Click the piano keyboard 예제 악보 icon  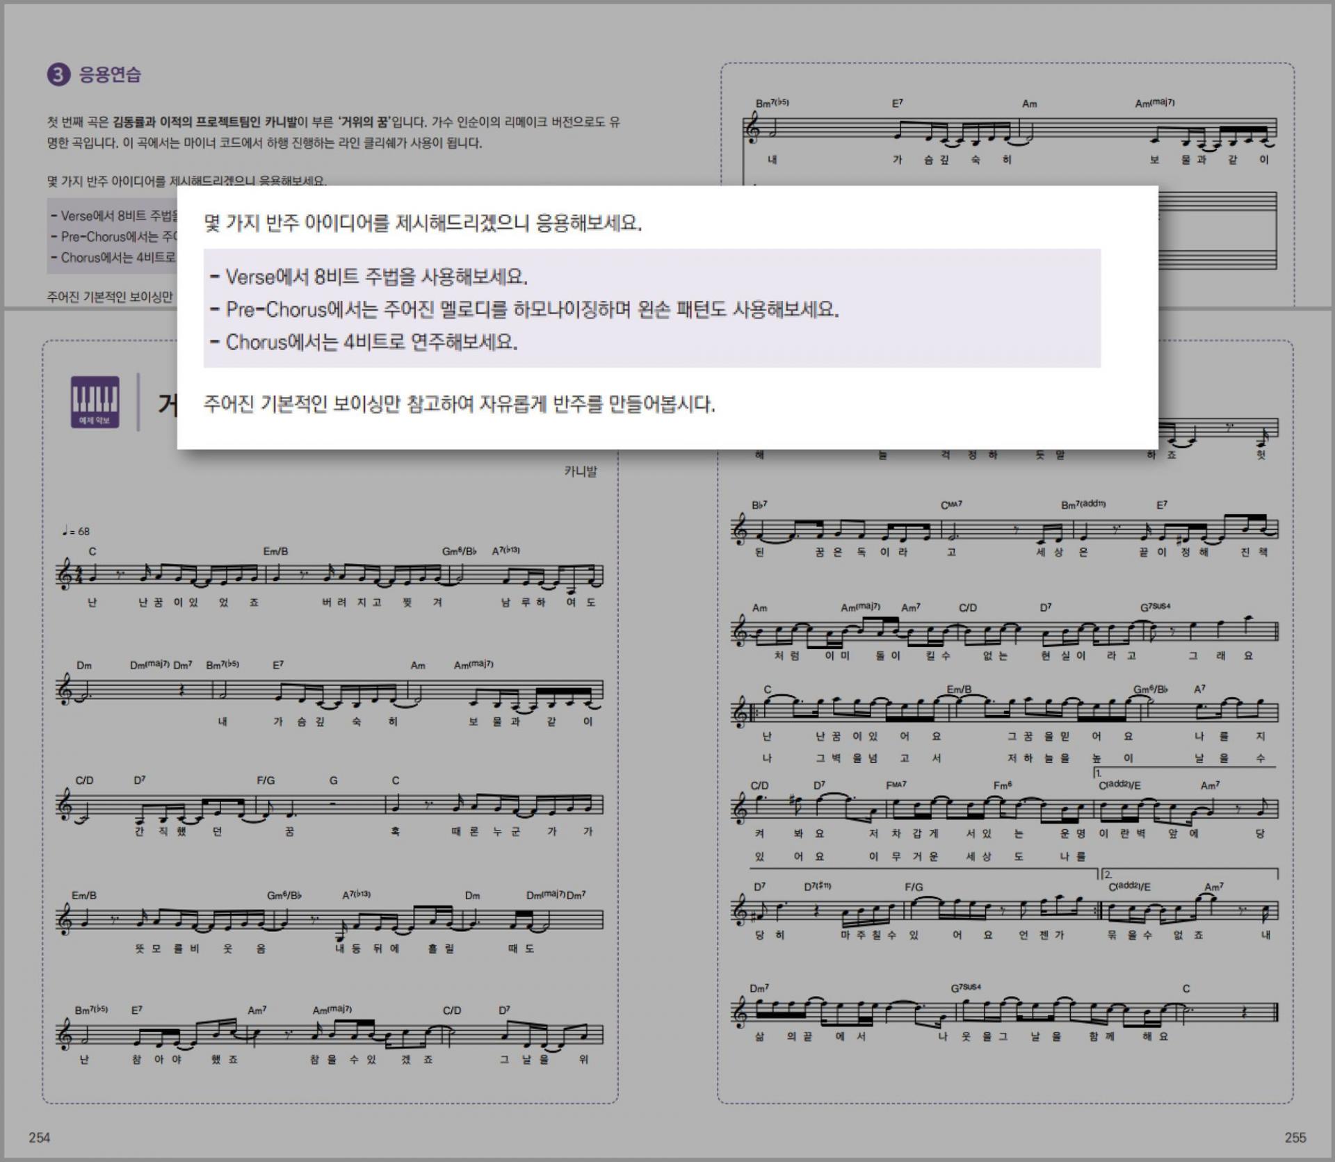pyautogui.click(x=95, y=402)
